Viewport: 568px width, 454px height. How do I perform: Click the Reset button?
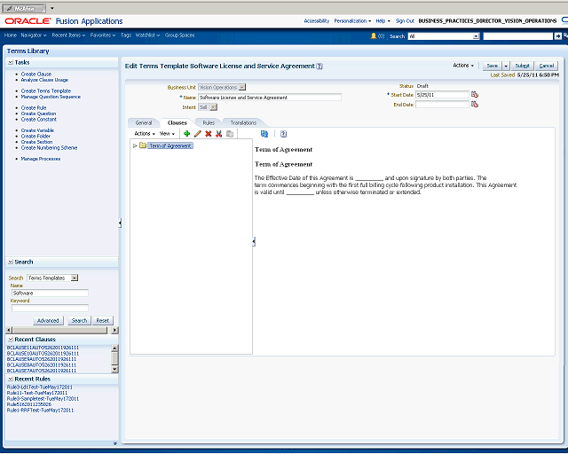click(x=103, y=321)
